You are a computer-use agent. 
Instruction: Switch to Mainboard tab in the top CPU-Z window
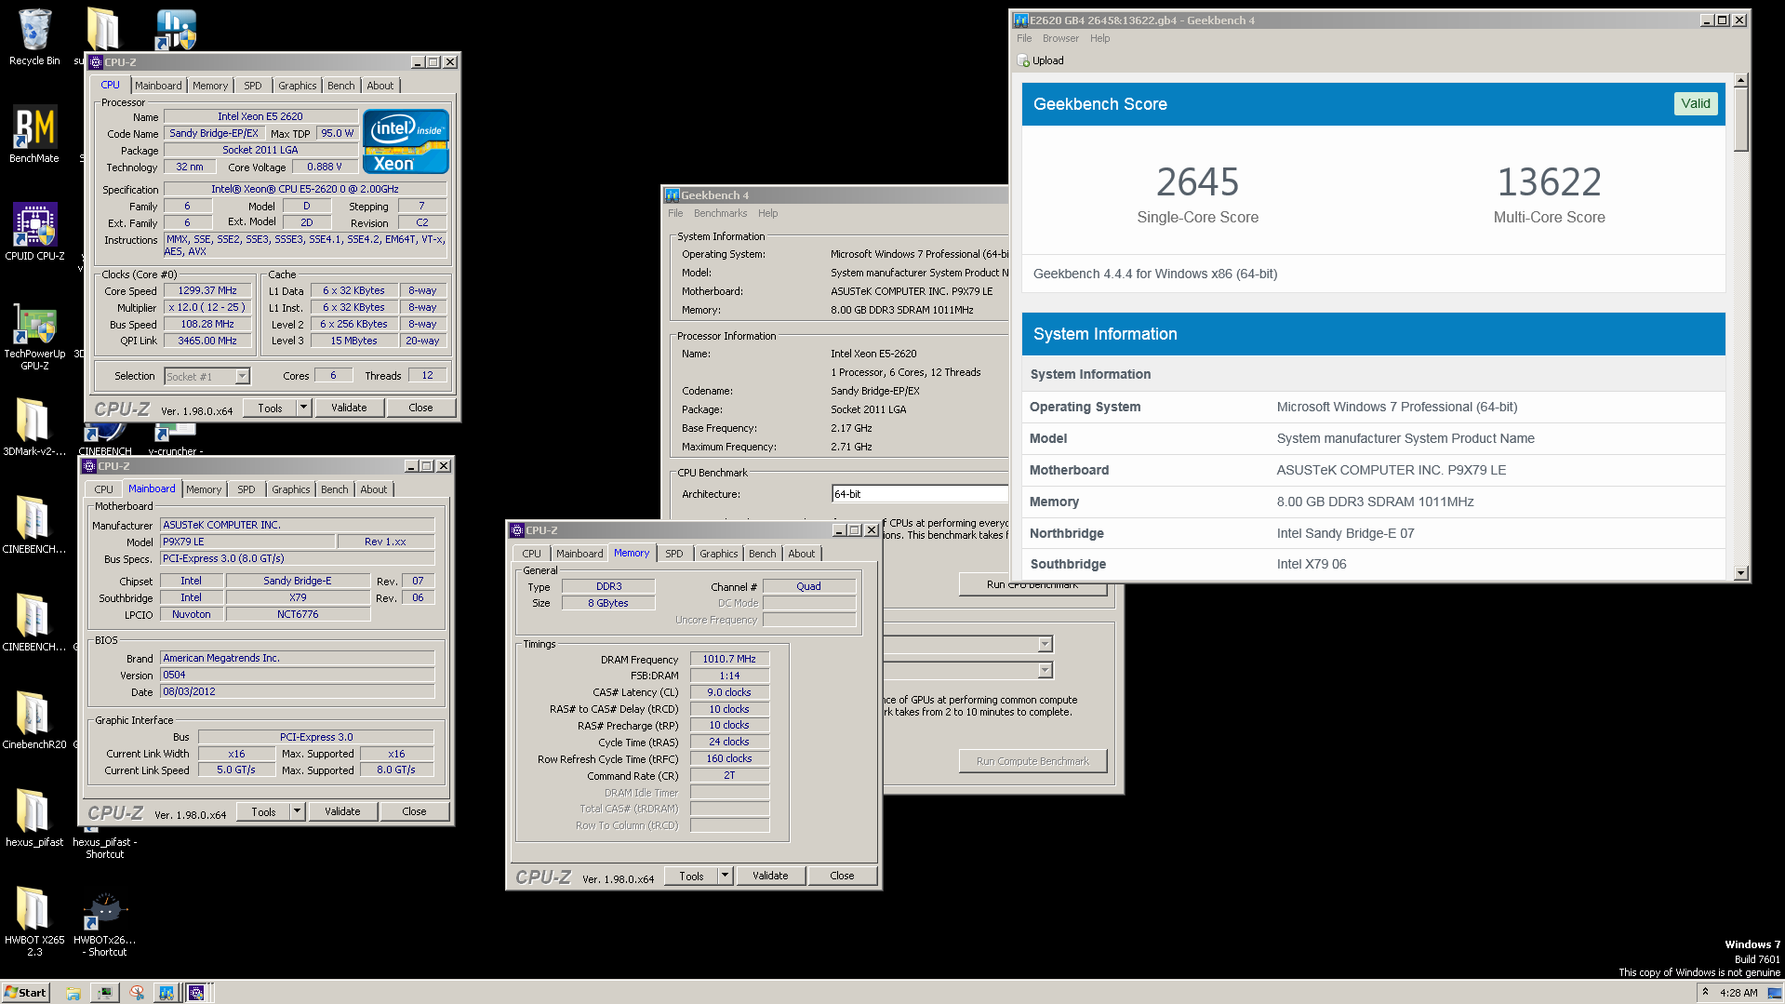click(x=158, y=86)
